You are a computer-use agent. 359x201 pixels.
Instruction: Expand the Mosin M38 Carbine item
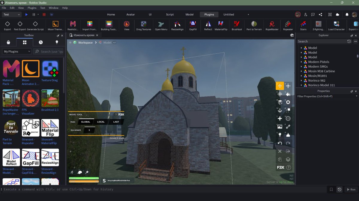301,71
